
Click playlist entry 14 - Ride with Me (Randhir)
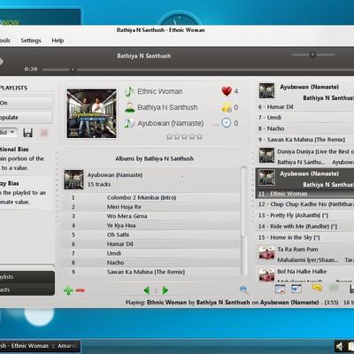305,227
